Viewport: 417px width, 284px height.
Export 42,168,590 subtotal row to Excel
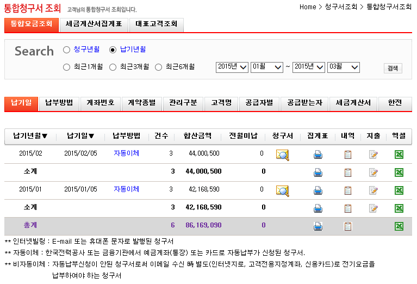tap(399, 208)
